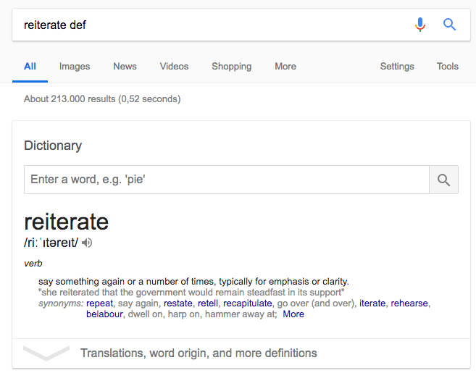The image size is (476, 373).
Task: Click the blue search magnifier icon
Action: [x=450, y=25]
